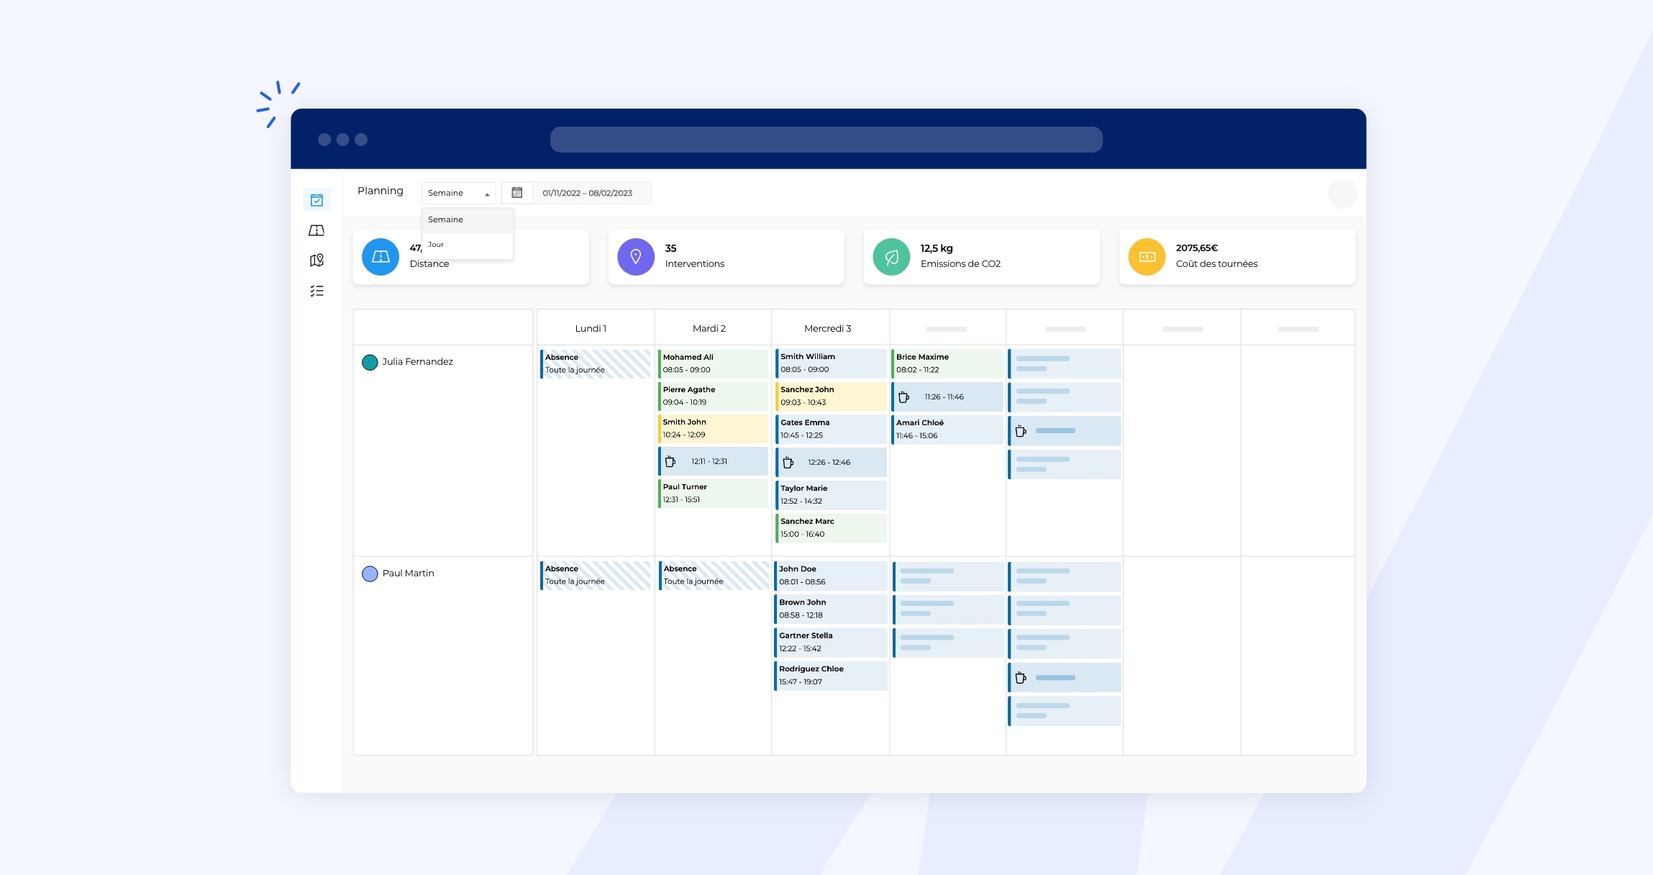Open the Taylor Marie 12:52 - 14:32 intervention

(x=831, y=495)
